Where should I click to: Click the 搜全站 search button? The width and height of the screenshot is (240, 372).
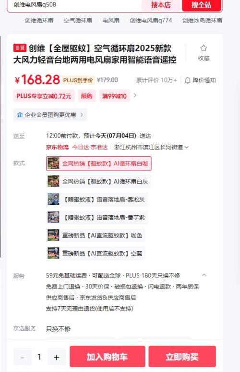coord(202,5)
